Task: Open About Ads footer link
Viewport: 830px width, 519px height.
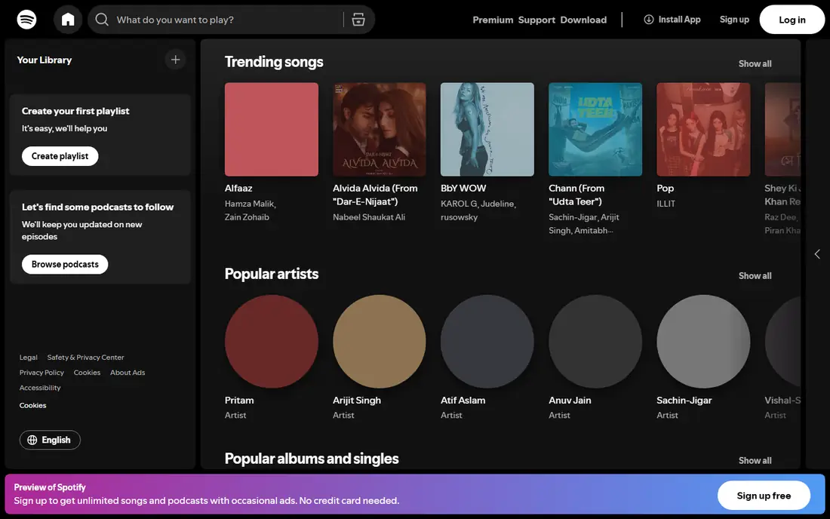Action: coord(128,373)
